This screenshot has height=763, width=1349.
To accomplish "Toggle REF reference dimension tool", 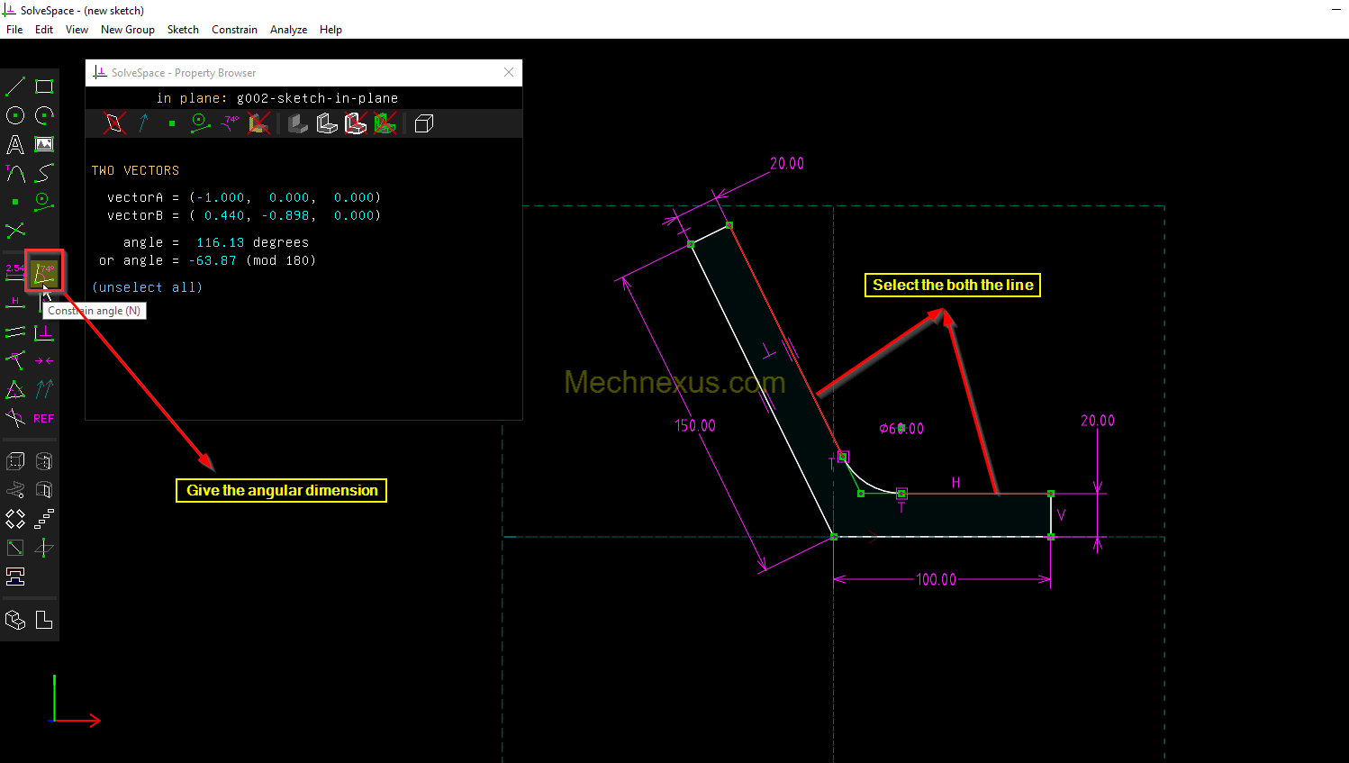I will 44,419.
